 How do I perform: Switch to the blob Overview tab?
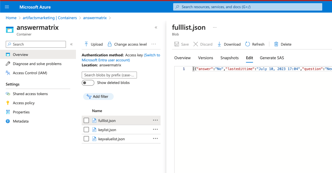183,58
